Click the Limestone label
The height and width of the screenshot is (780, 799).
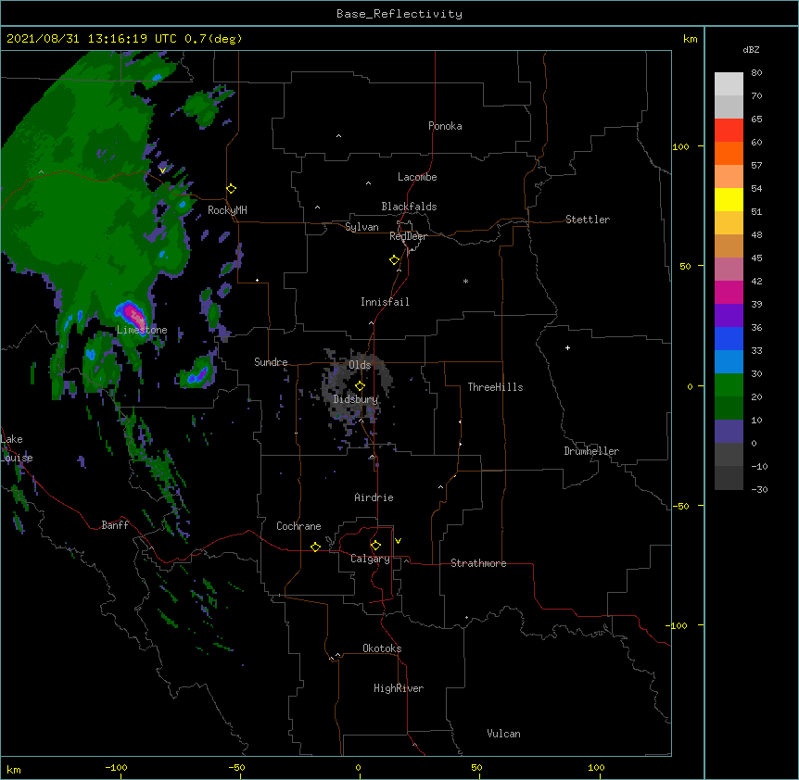click(x=142, y=330)
